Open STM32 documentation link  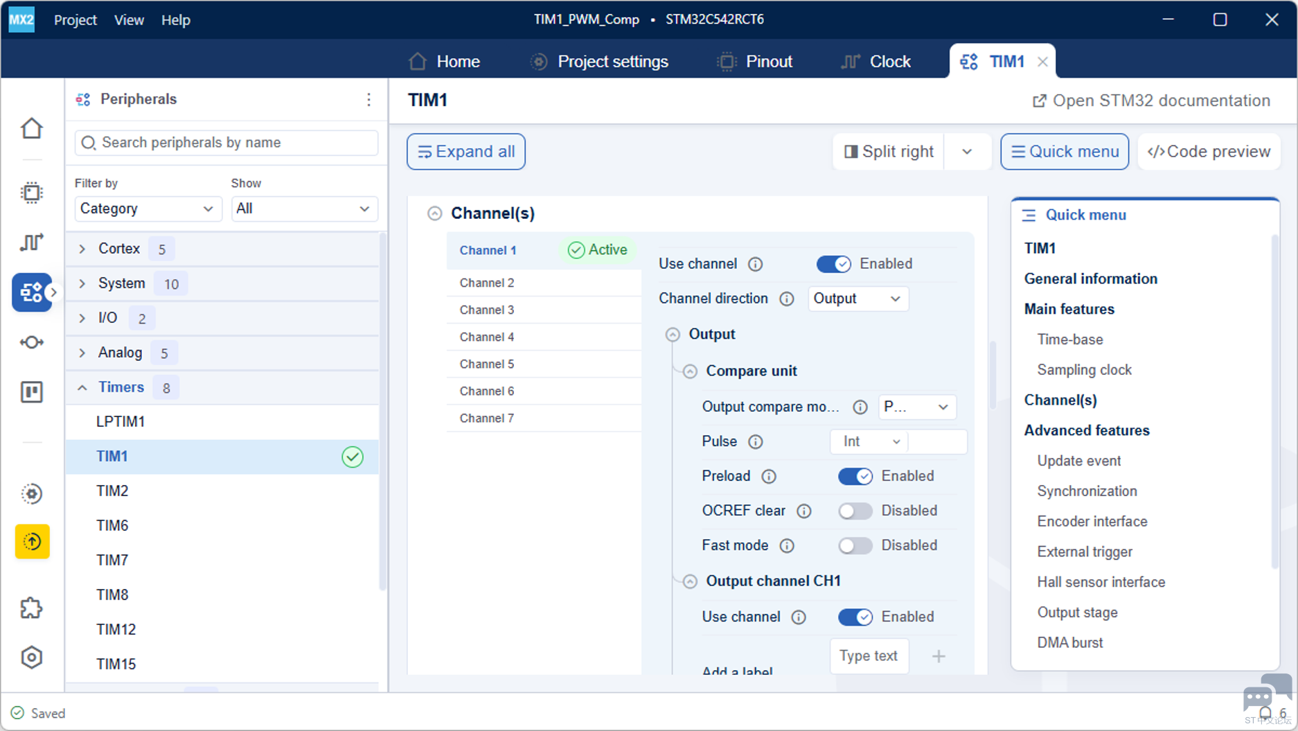coord(1151,100)
